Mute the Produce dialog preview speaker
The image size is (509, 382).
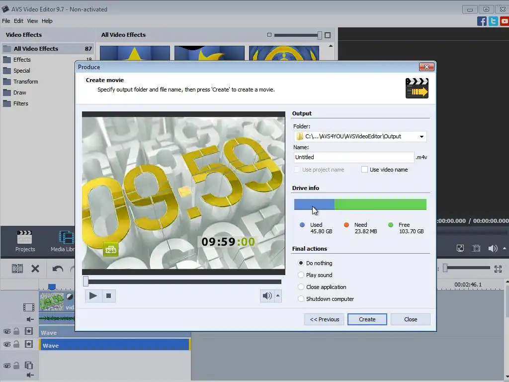[267, 295]
